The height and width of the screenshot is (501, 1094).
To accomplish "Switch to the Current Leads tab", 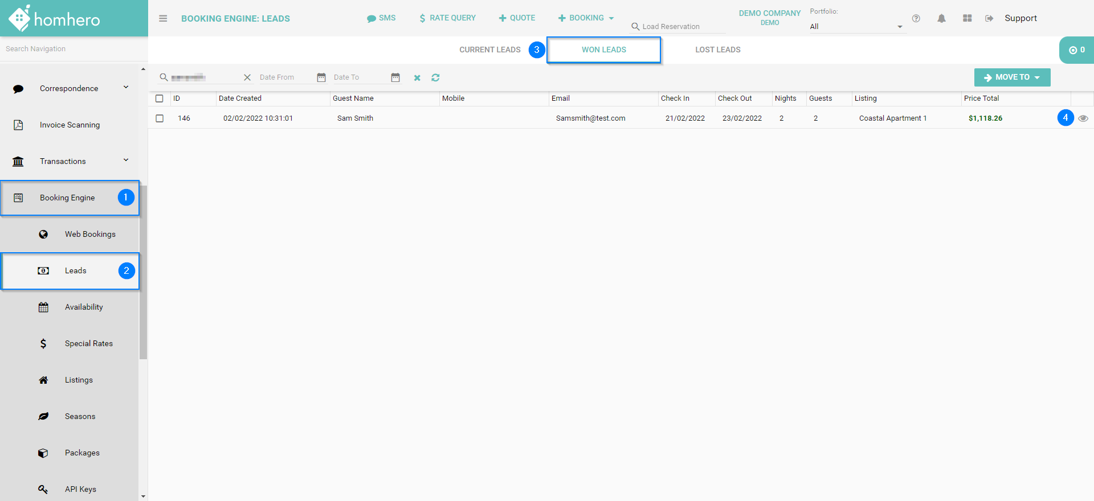I will coord(489,50).
